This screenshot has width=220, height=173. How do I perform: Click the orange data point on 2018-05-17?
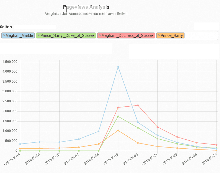pyautogui.click(x=79, y=147)
